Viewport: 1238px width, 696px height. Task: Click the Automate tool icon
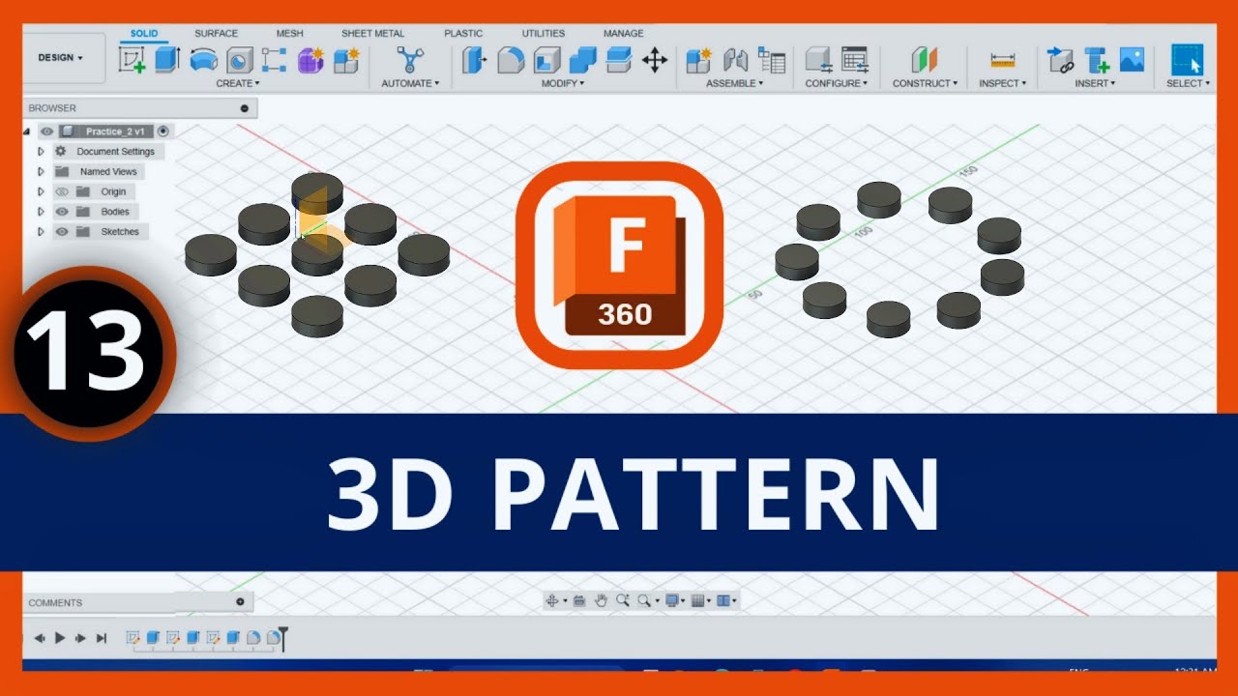click(410, 60)
